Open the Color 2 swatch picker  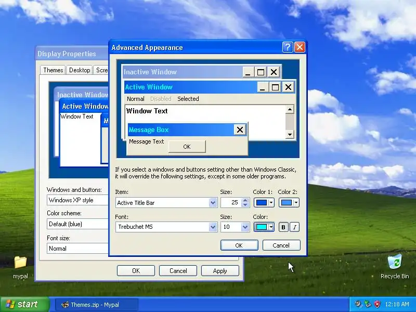tap(289, 203)
